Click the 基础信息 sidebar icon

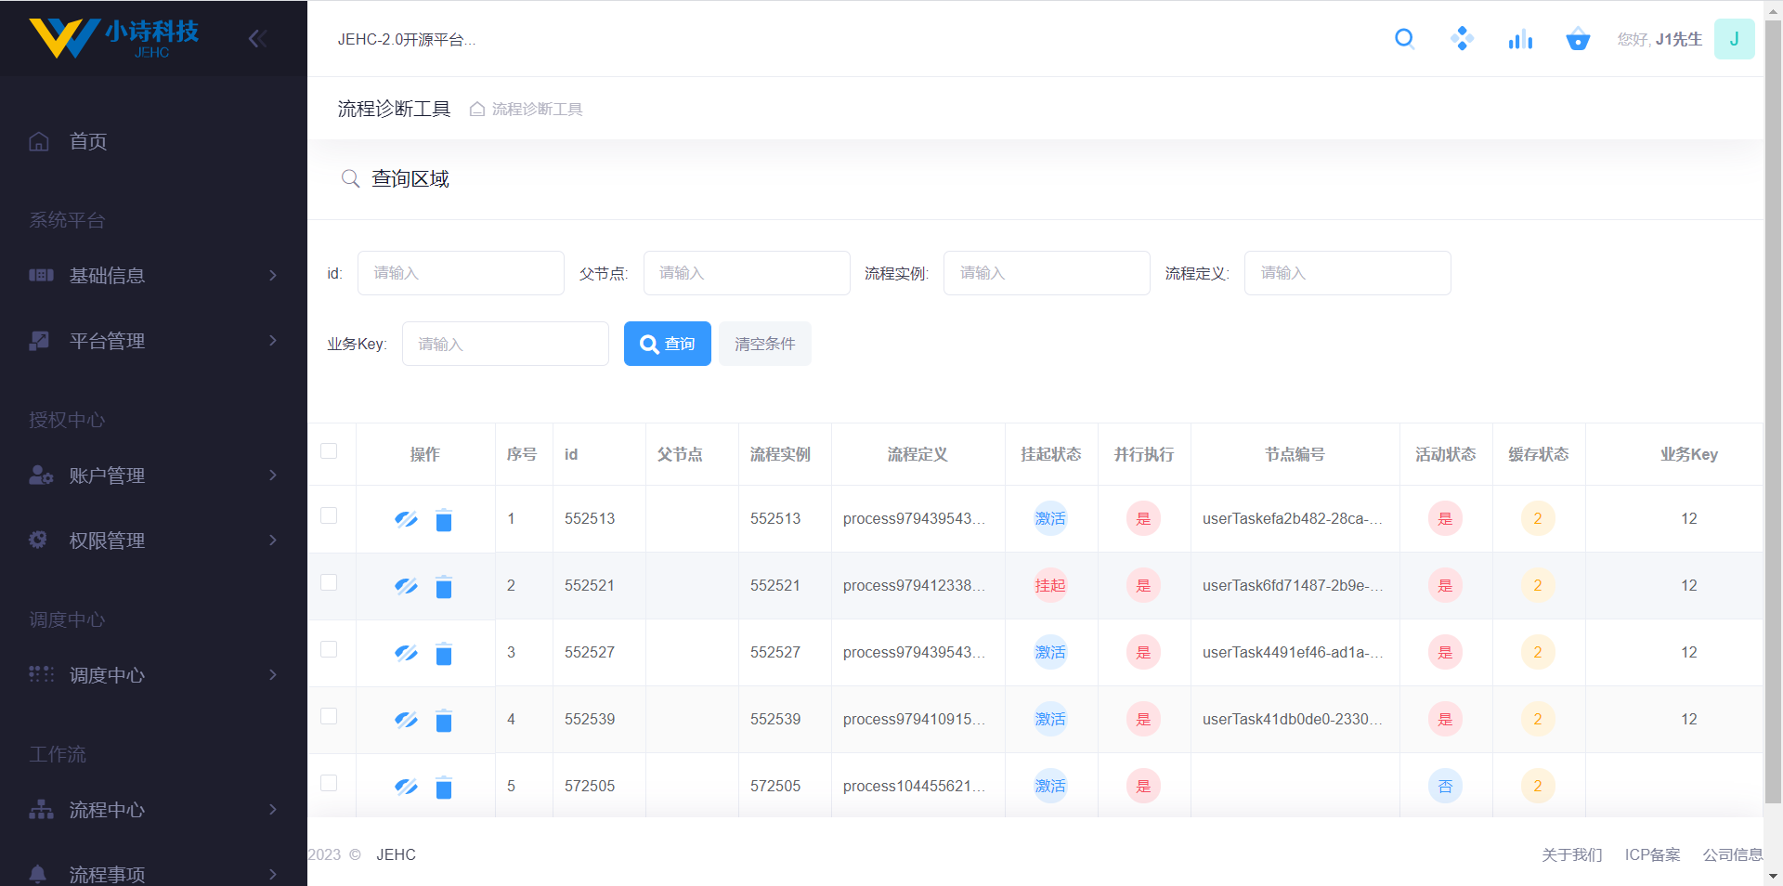point(41,275)
